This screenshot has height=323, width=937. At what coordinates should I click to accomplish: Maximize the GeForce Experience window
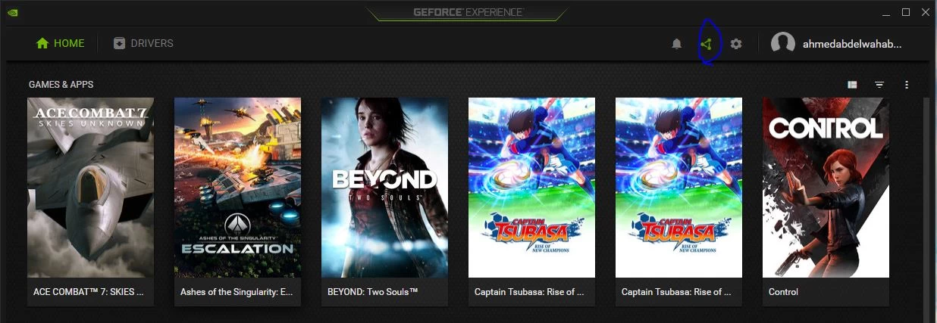(906, 12)
